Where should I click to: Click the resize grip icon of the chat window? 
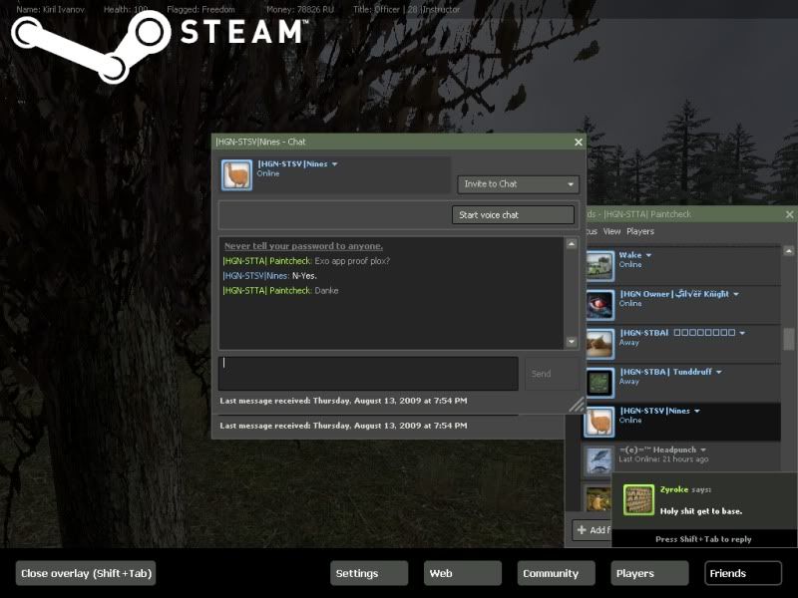[x=578, y=405]
